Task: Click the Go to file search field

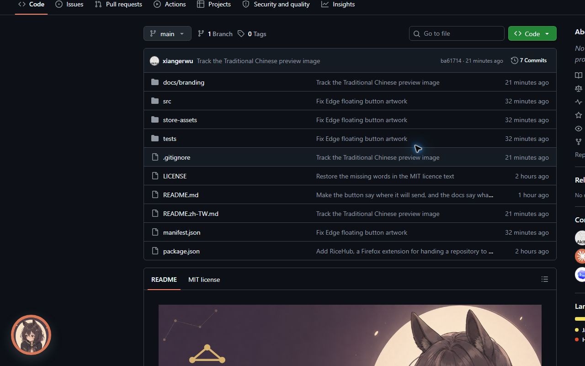Action: (x=457, y=33)
